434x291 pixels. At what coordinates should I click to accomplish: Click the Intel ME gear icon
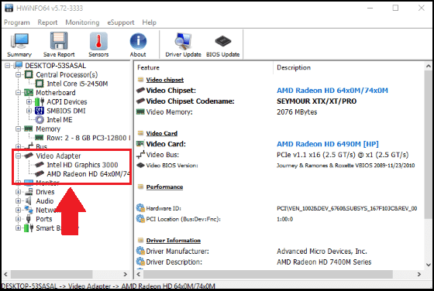tap(40, 120)
